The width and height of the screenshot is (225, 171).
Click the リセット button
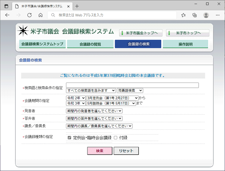[126, 151]
